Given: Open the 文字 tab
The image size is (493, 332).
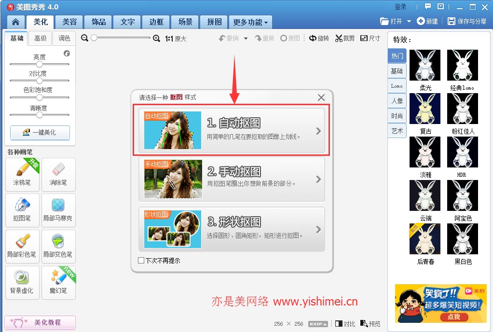Looking at the screenshot, I should pyautogui.click(x=127, y=22).
